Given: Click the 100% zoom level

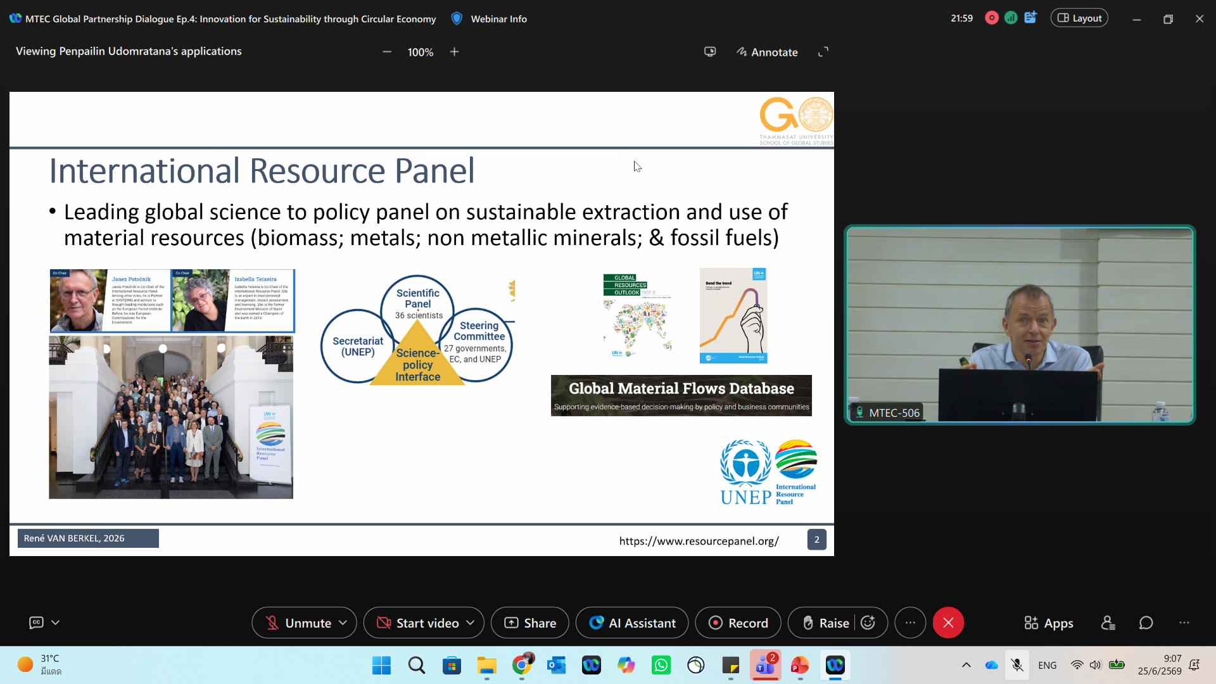Looking at the screenshot, I should click(x=421, y=53).
